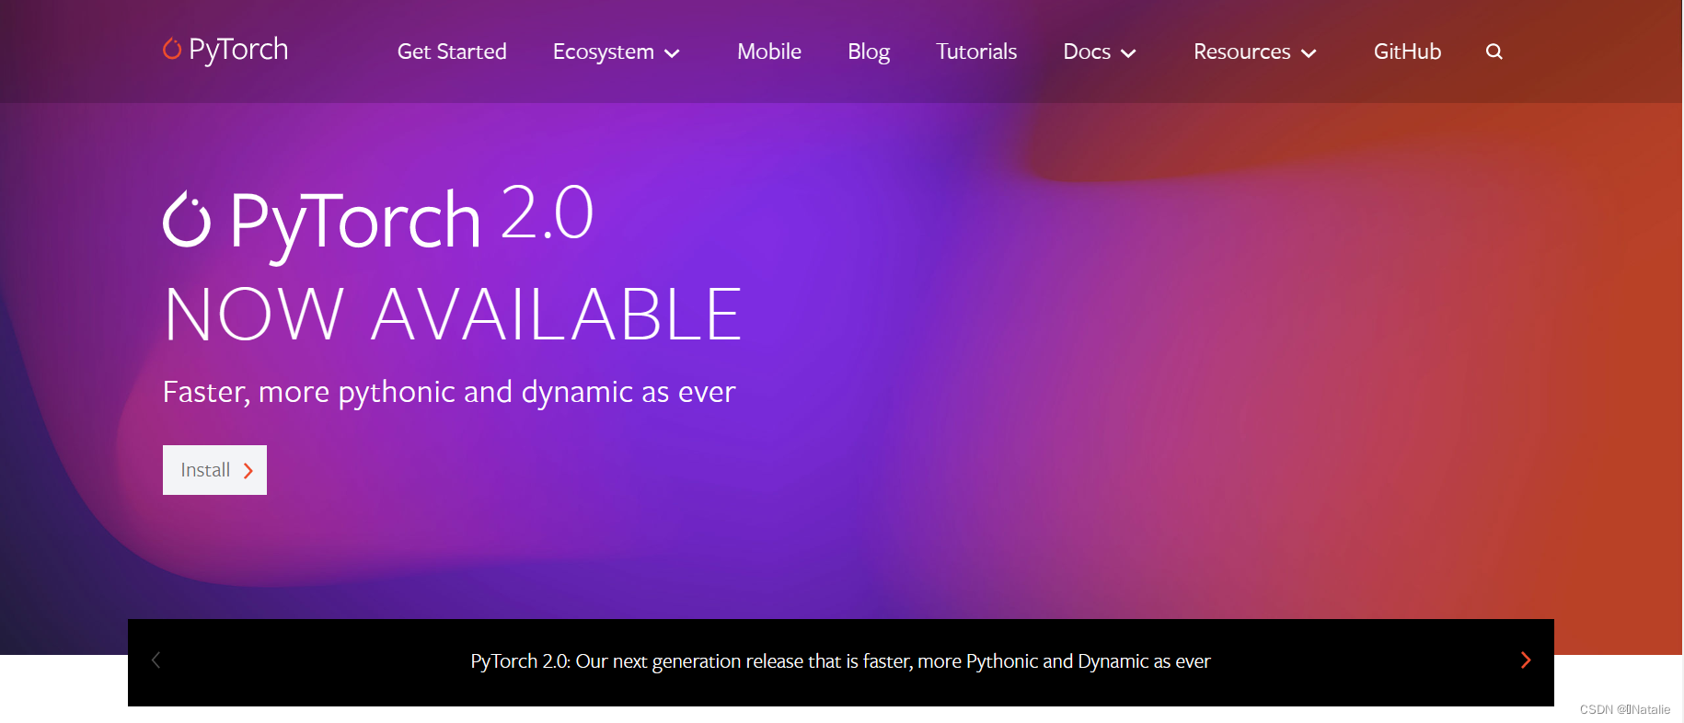Click the Install button
Screen dimensions: 1684x723
214,470
